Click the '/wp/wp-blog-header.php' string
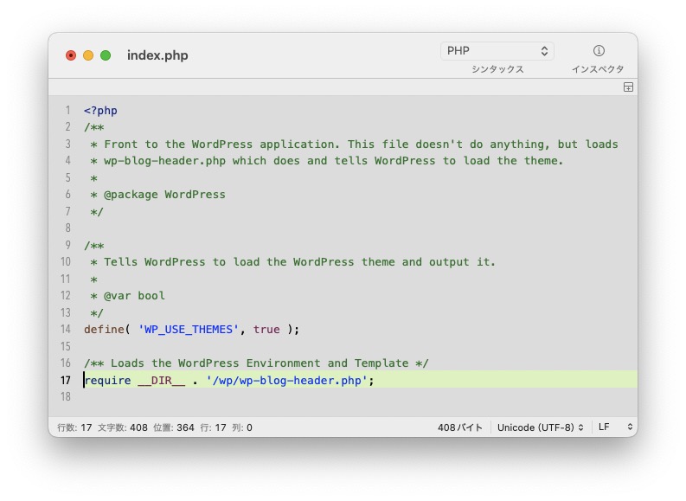The width and height of the screenshot is (686, 501). point(286,380)
